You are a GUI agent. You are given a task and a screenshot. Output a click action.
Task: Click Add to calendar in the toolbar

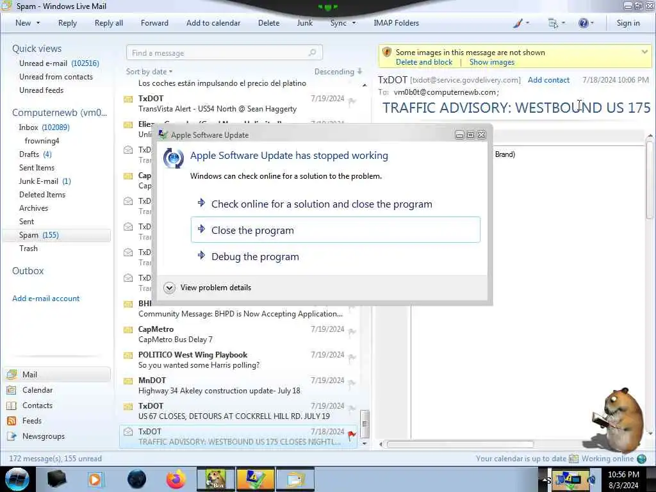coord(213,23)
